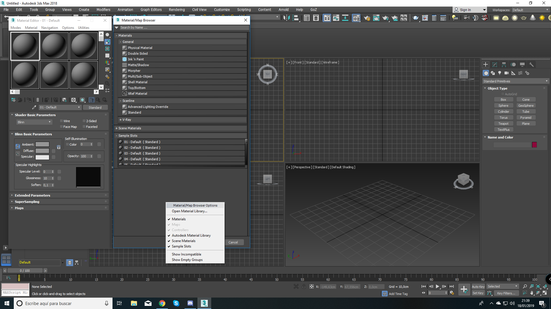Select the Cameras category icon
Image resolution: width=551 pixels, height=309 pixels.
click(507, 73)
